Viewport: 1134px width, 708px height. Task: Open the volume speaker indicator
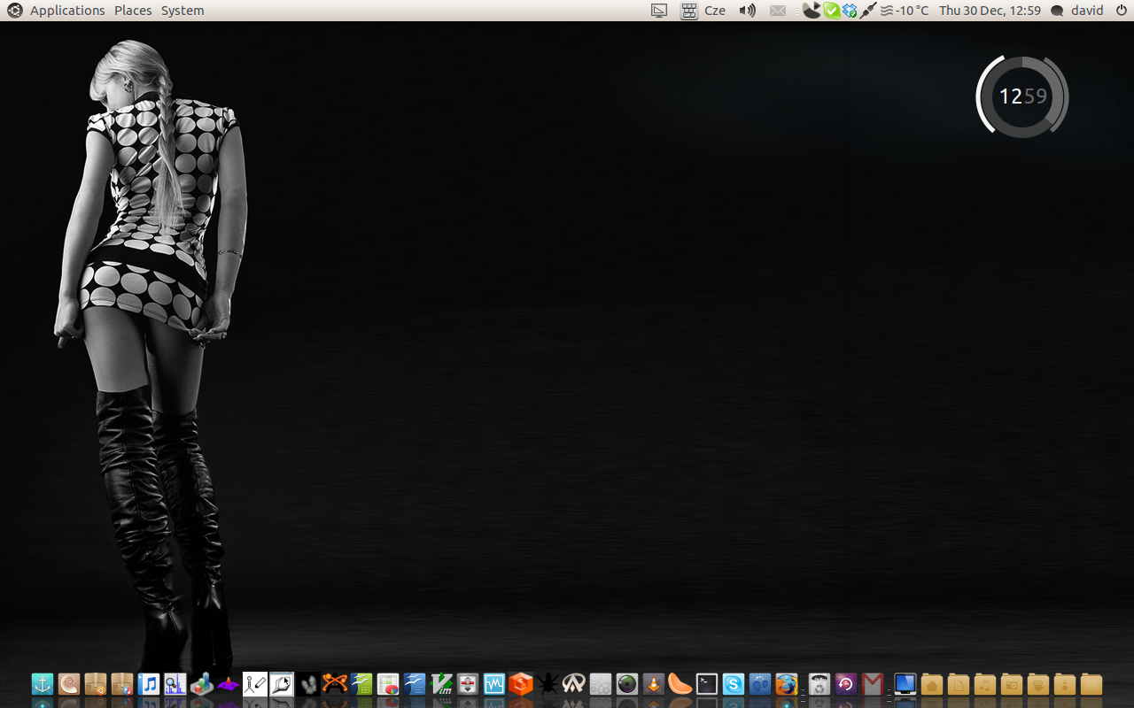point(748,11)
